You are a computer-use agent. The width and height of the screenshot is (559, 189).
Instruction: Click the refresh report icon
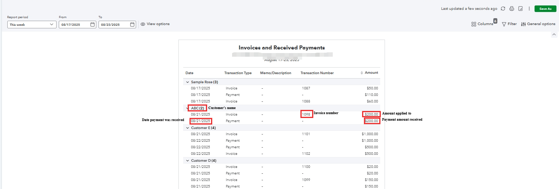coord(503,9)
